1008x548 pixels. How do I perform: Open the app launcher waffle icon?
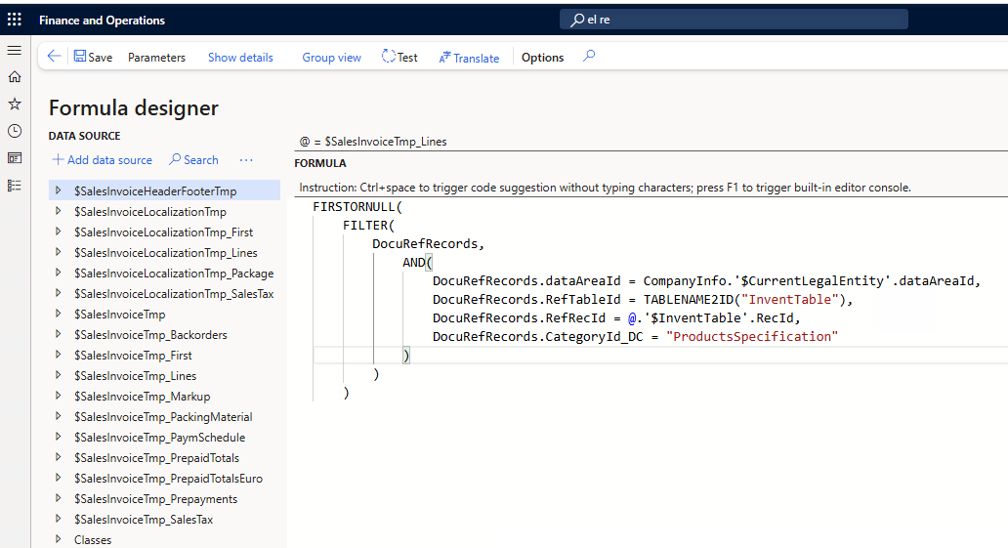click(x=15, y=20)
